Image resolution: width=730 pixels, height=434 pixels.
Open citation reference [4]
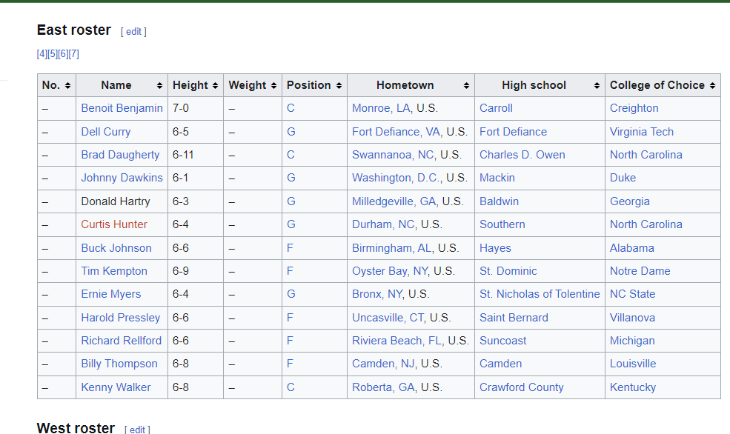pos(42,54)
